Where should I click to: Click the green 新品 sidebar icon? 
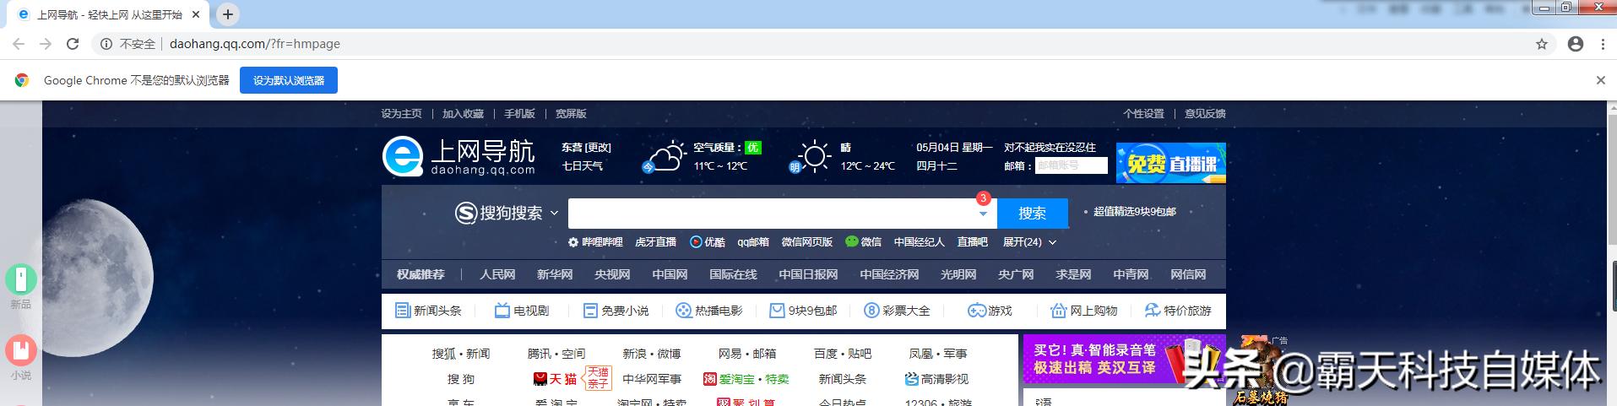click(21, 279)
